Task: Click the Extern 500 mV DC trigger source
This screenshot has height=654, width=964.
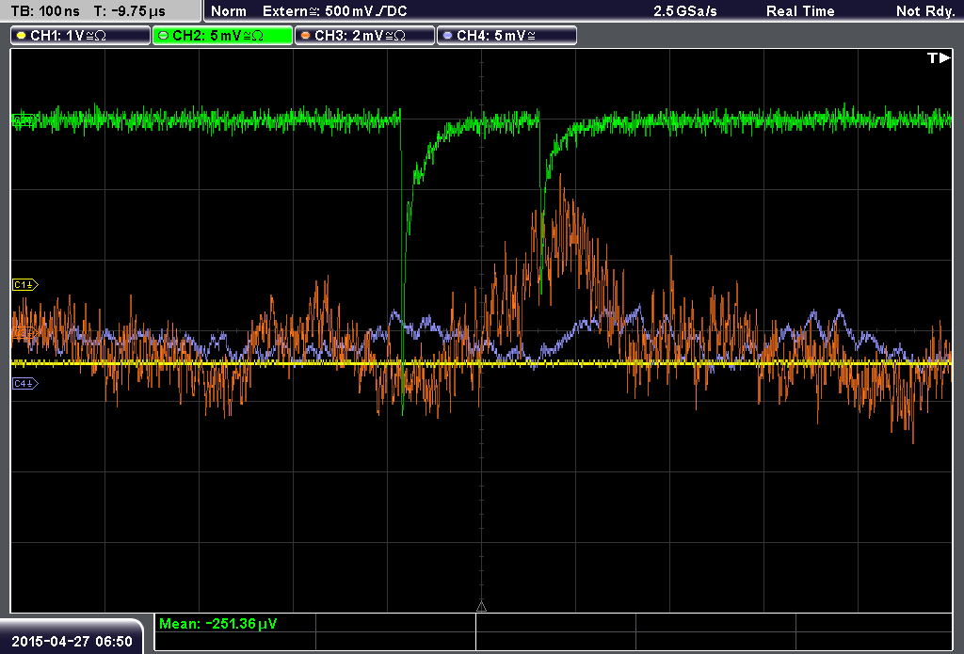Action: [x=335, y=11]
